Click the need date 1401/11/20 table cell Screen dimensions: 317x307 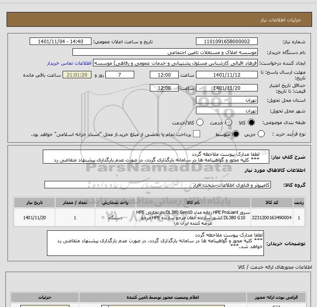click(x=34, y=218)
